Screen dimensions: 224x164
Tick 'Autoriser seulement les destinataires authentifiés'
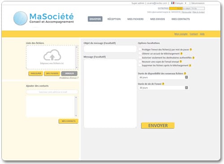[x=140, y=57]
